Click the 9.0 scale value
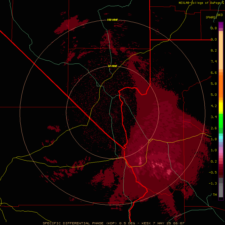The image size is (225, 225). [214, 39]
